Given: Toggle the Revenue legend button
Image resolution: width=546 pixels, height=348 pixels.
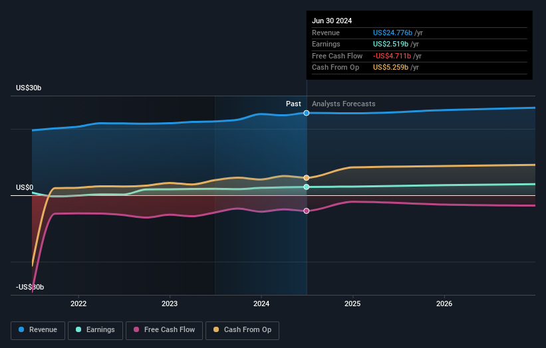Looking at the screenshot, I should [x=38, y=330].
